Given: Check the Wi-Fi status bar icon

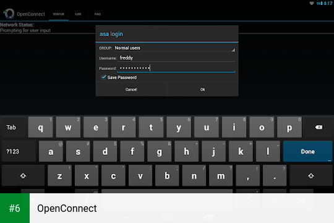Looking at the screenshot, I should [312, 3].
